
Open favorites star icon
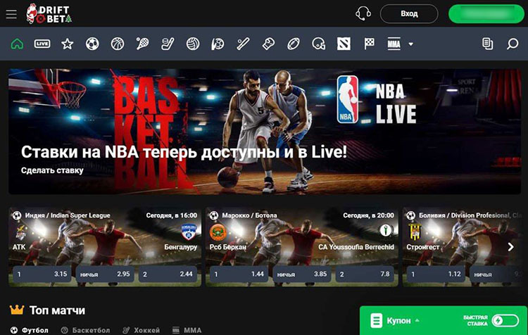tap(68, 44)
